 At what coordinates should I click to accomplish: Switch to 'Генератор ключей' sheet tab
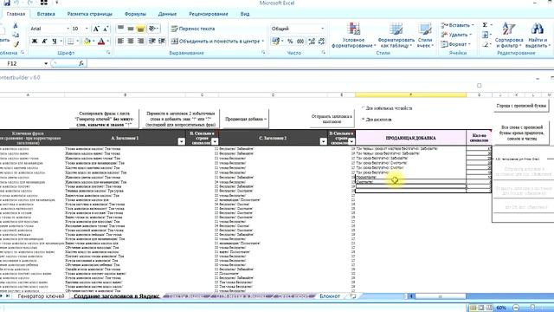pos(41,296)
